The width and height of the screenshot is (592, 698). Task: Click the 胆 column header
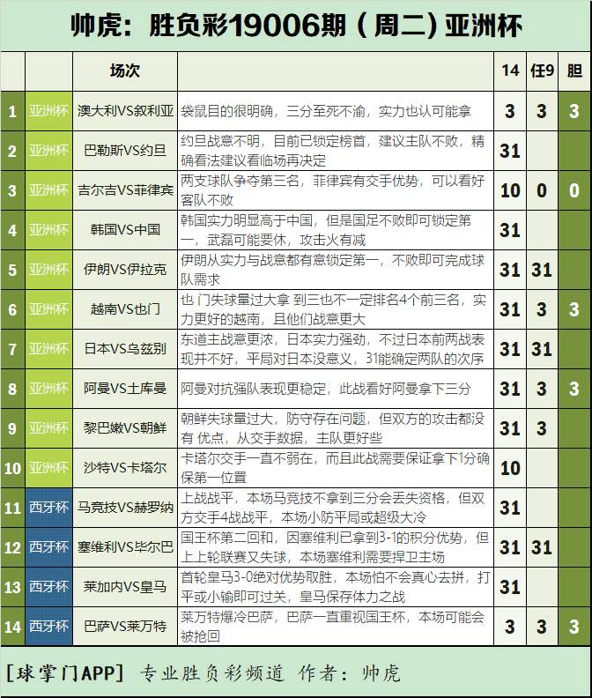[574, 71]
